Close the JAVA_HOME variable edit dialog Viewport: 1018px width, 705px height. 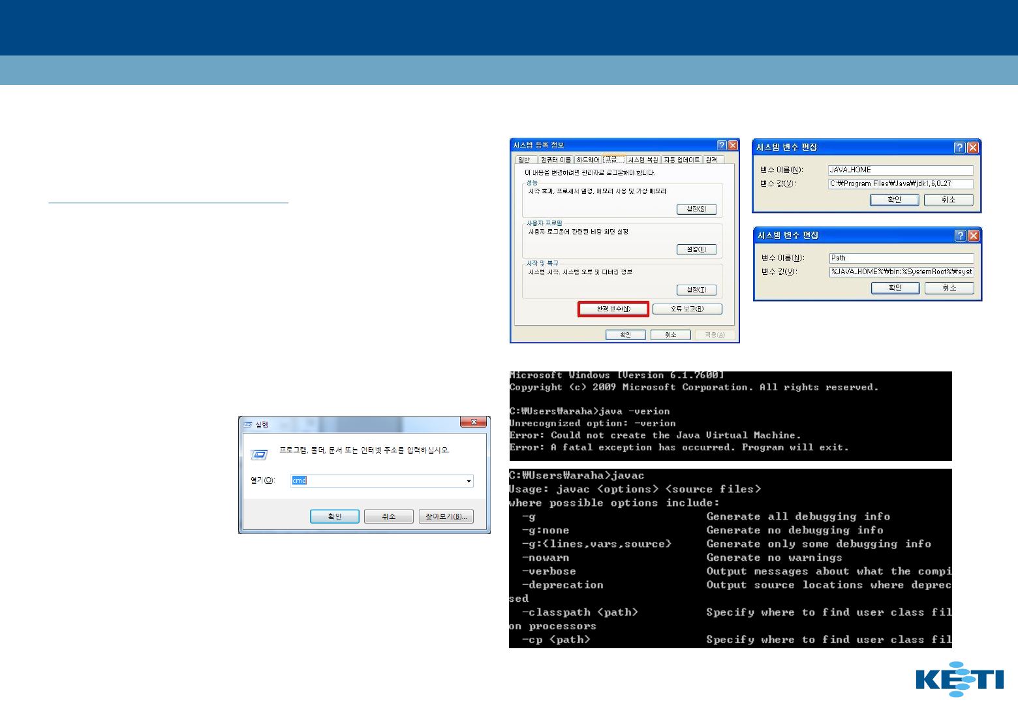(973, 148)
